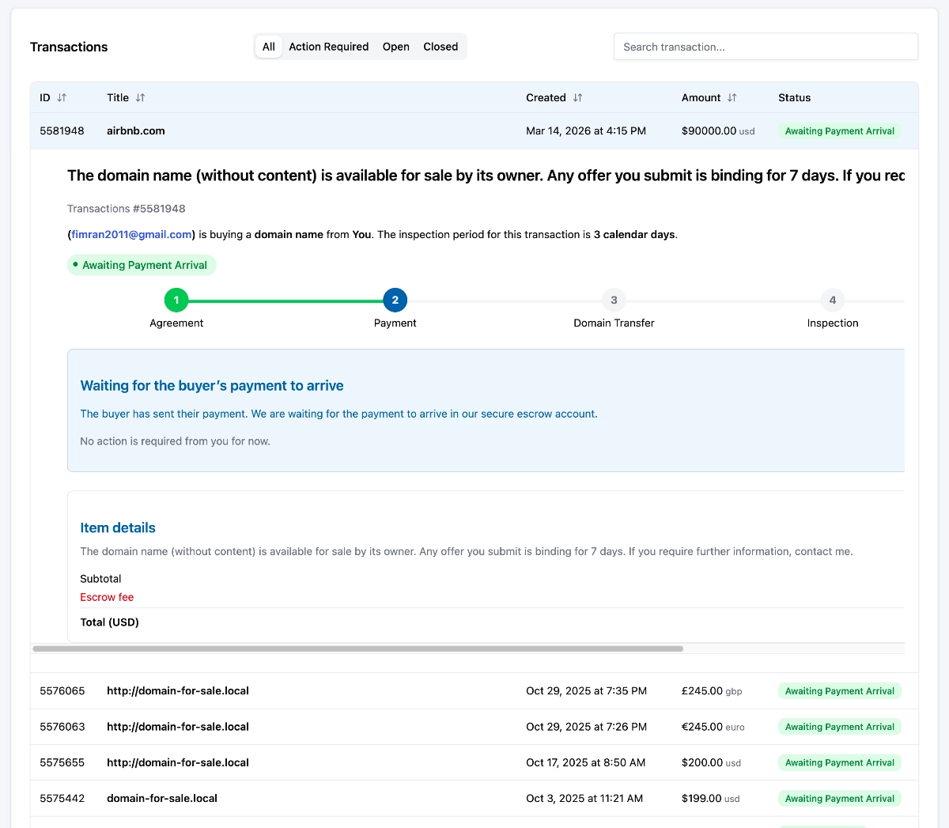Click the Subtotal label

point(100,579)
